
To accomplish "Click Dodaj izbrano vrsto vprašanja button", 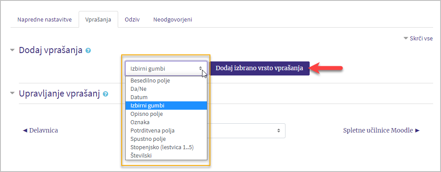I will pos(260,68).
